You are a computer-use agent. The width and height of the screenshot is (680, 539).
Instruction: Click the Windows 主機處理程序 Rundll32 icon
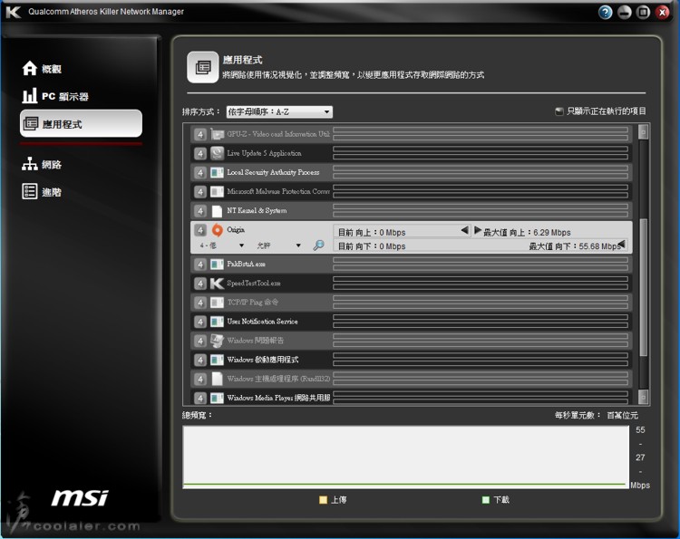(x=217, y=379)
